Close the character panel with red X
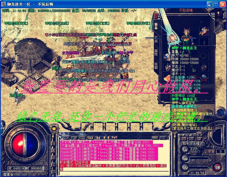The height and width of the screenshot is (177, 227). (x=156, y=16)
